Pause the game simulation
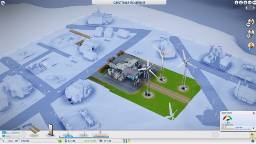Viewport: 256px width, 144px height. click(x=3, y=141)
